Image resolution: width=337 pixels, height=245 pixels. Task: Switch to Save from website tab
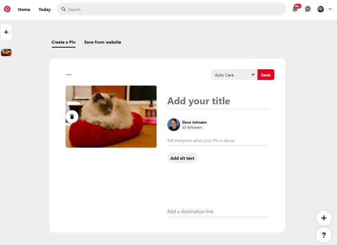[103, 42]
